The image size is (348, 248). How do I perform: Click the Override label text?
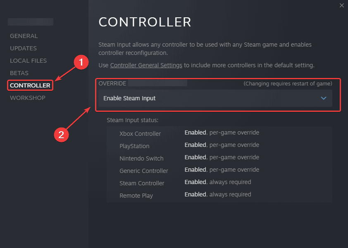[x=112, y=83]
